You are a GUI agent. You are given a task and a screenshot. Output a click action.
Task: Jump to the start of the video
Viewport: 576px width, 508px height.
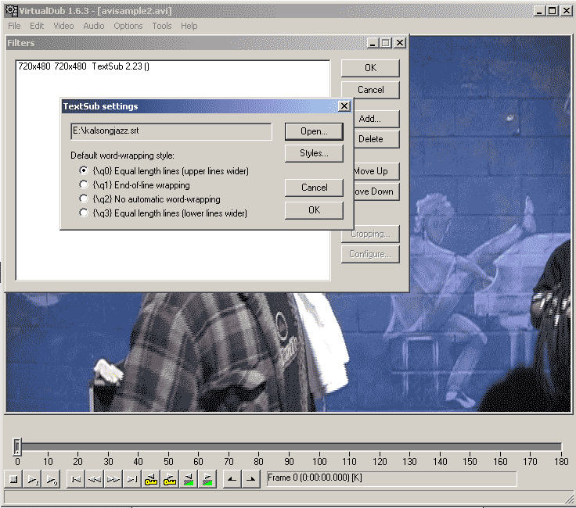pos(76,479)
